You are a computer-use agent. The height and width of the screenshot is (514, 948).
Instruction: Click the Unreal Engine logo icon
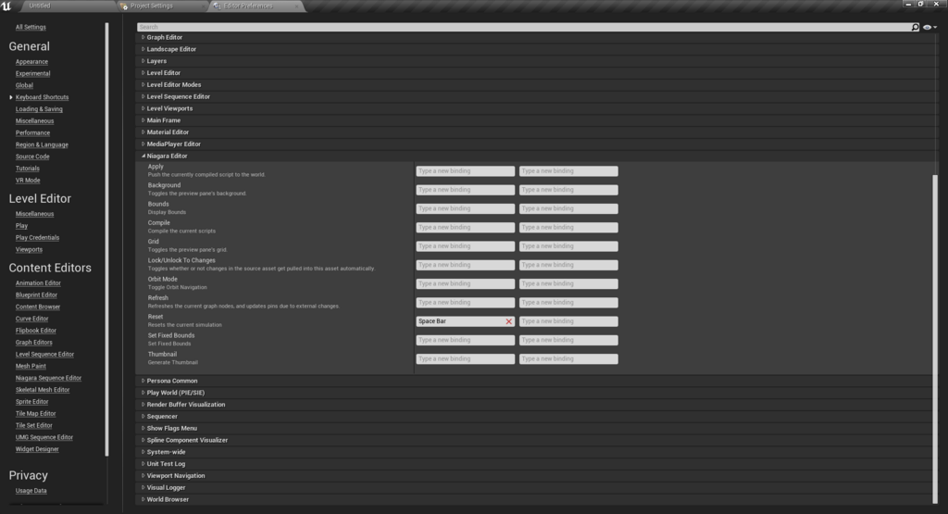(6, 6)
